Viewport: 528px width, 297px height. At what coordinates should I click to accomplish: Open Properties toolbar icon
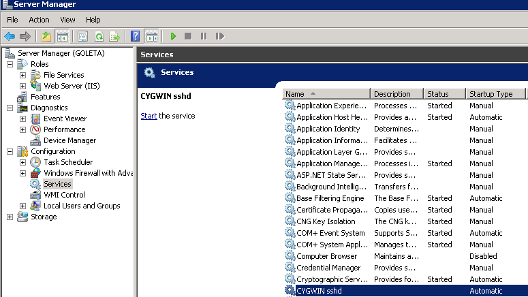(x=82, y=36)
